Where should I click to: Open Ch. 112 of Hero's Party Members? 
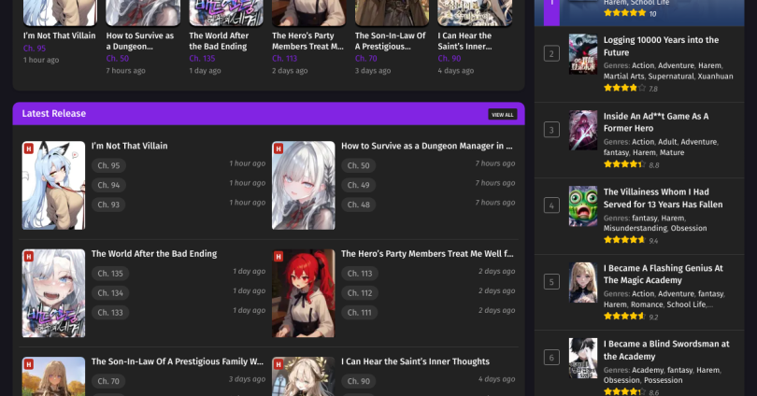tap(360, 293)
